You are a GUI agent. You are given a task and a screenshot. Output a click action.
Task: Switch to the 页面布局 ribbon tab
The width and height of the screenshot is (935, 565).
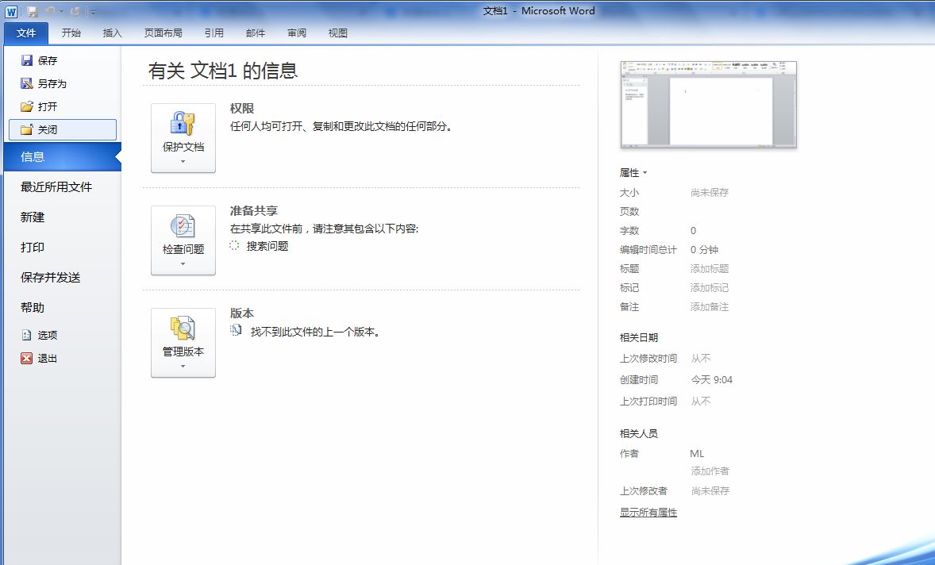point(164,33)
